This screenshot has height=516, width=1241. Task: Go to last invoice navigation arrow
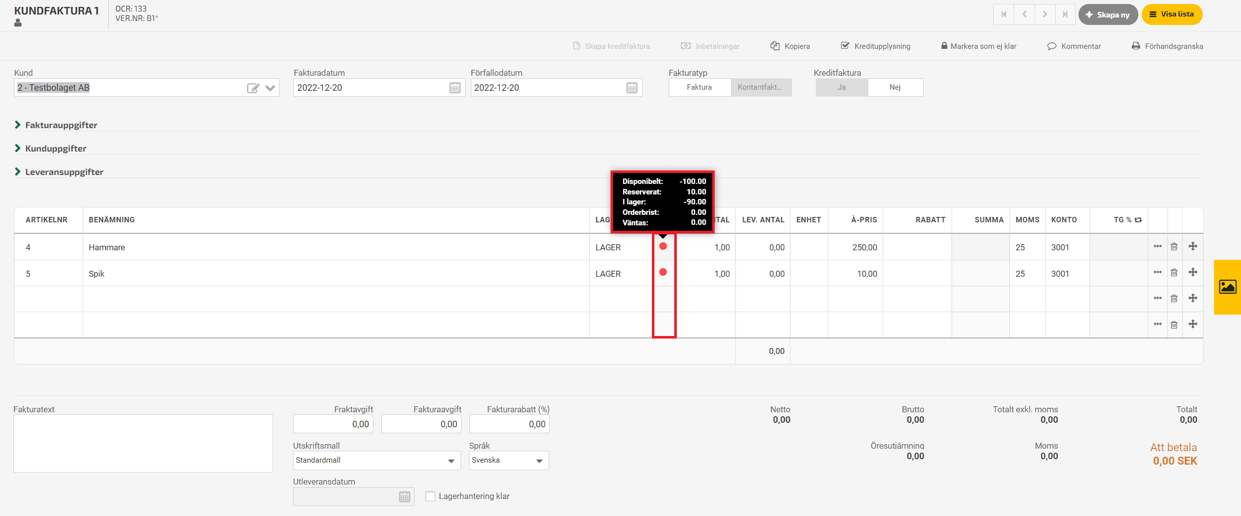1065,14
